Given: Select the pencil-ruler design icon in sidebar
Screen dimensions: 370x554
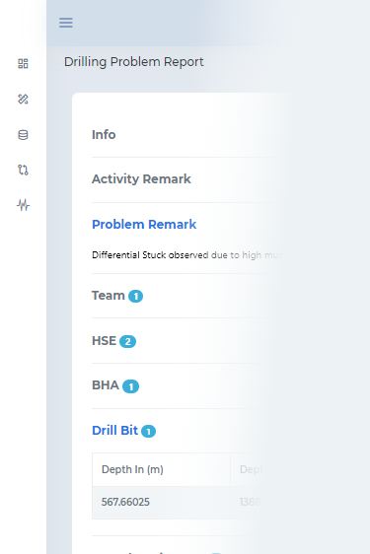Looking at the screenshot, I should [23, 100].
